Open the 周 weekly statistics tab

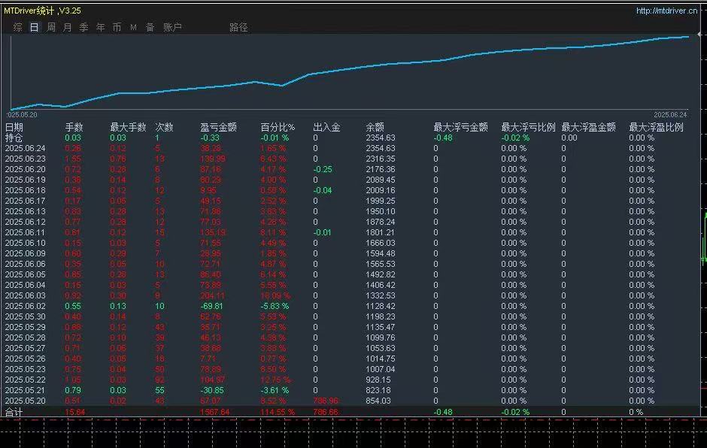51,27
